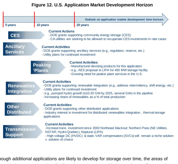The height and width of the screenshot is (164, 178).
Task: Click 'Manufacturer devising products for this application'
Action: click(106, 66)
